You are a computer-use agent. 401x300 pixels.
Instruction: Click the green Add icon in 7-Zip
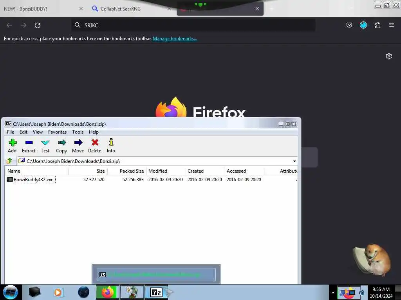[13, 143]
